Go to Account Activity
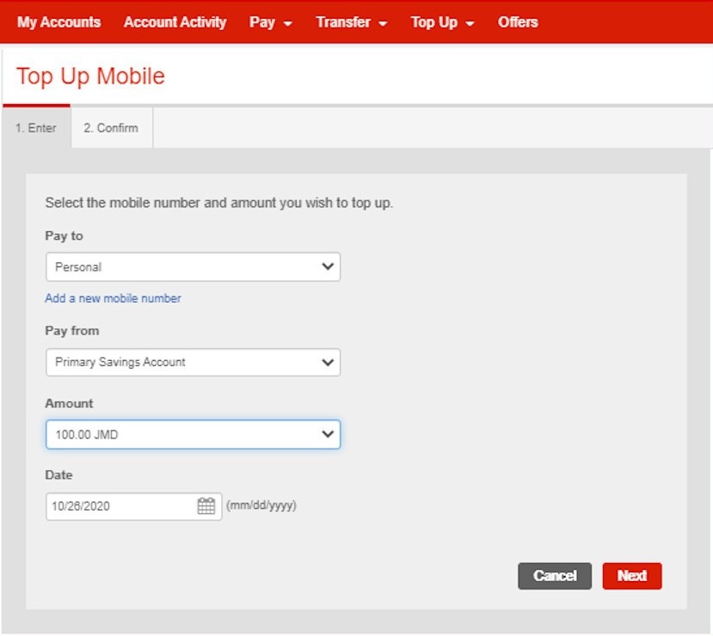Image resolution: width=713 pixels, height=636 pixels. (x=175, y=21)
